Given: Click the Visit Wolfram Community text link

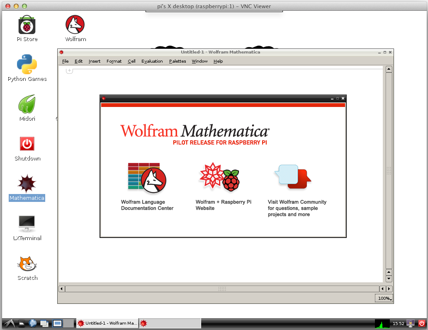Looking at the screenshot, I should point(297,208).
